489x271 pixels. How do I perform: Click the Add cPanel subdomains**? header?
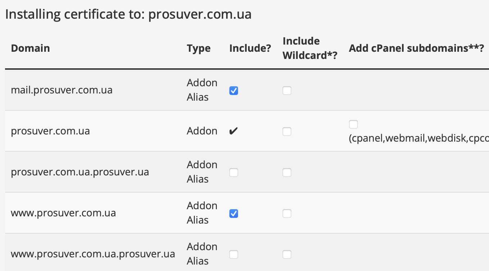(416, 48)
